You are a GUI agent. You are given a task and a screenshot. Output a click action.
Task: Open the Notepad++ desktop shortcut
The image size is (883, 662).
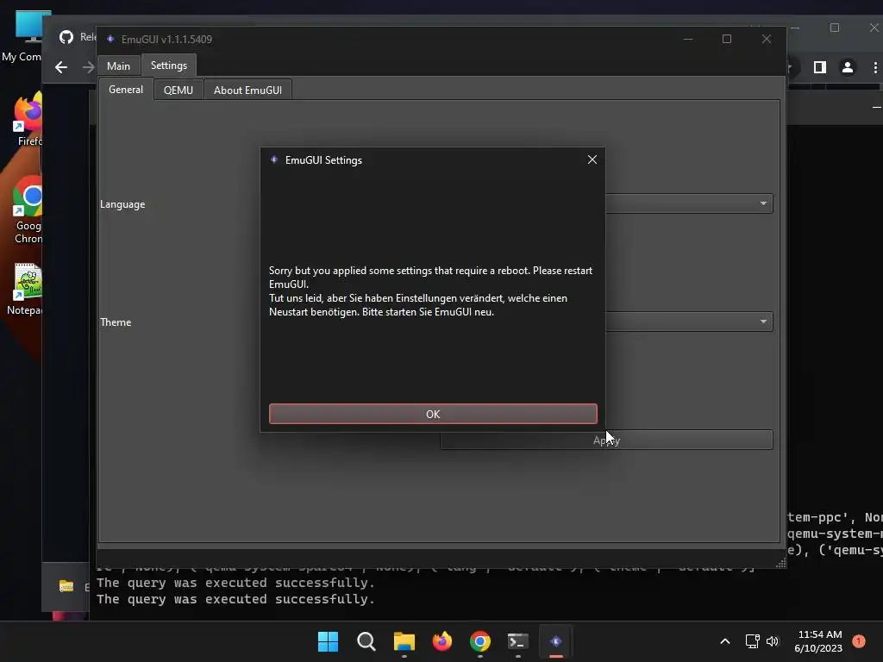click(x=25, y=290)
